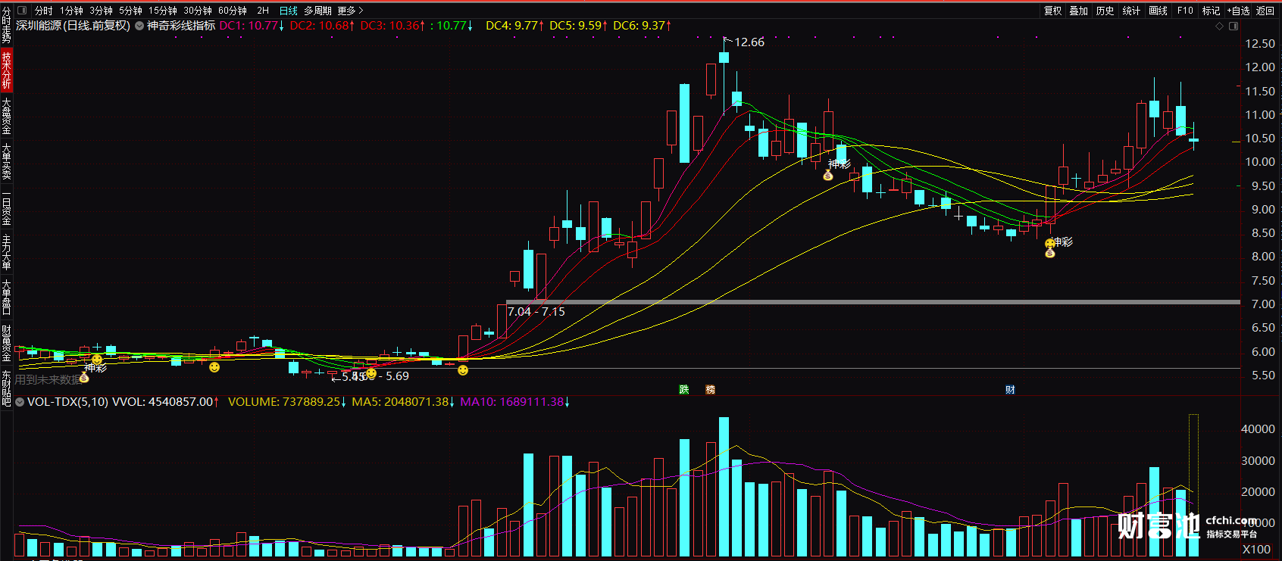Image resolution: width=1282 pixels, height=561 pixels.
Task: Switch to 60分钟 timeframe
Action: tap(233, 11)
